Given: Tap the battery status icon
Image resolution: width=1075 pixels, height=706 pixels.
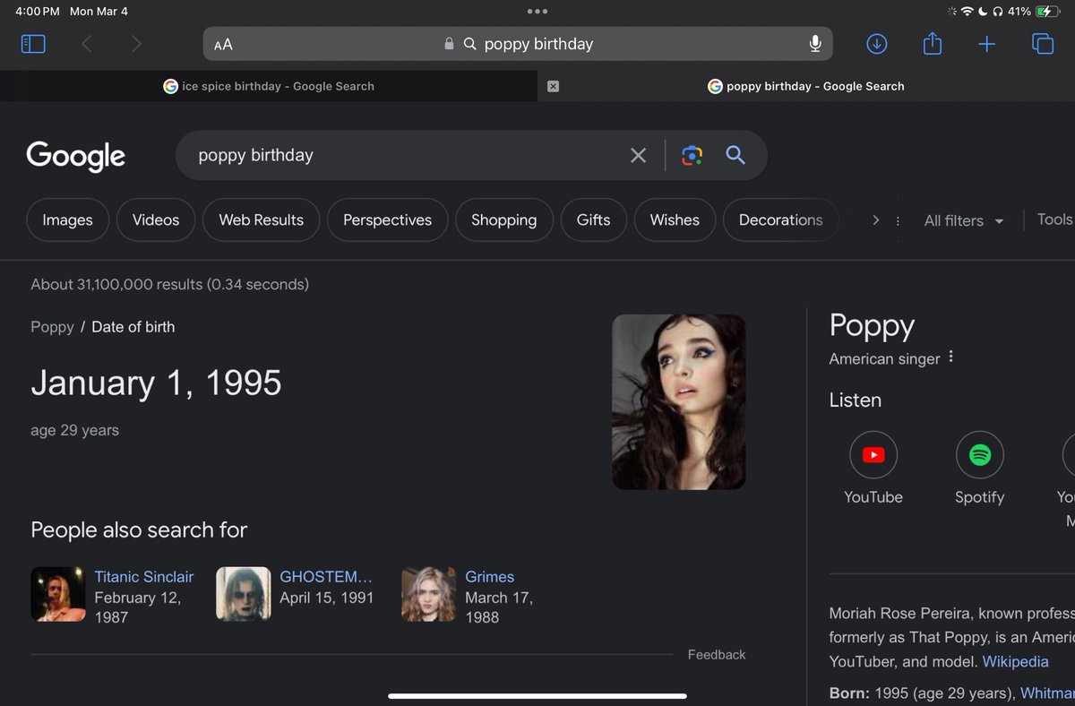Looking at the screenshot, I should click(x=1047, y=12).
